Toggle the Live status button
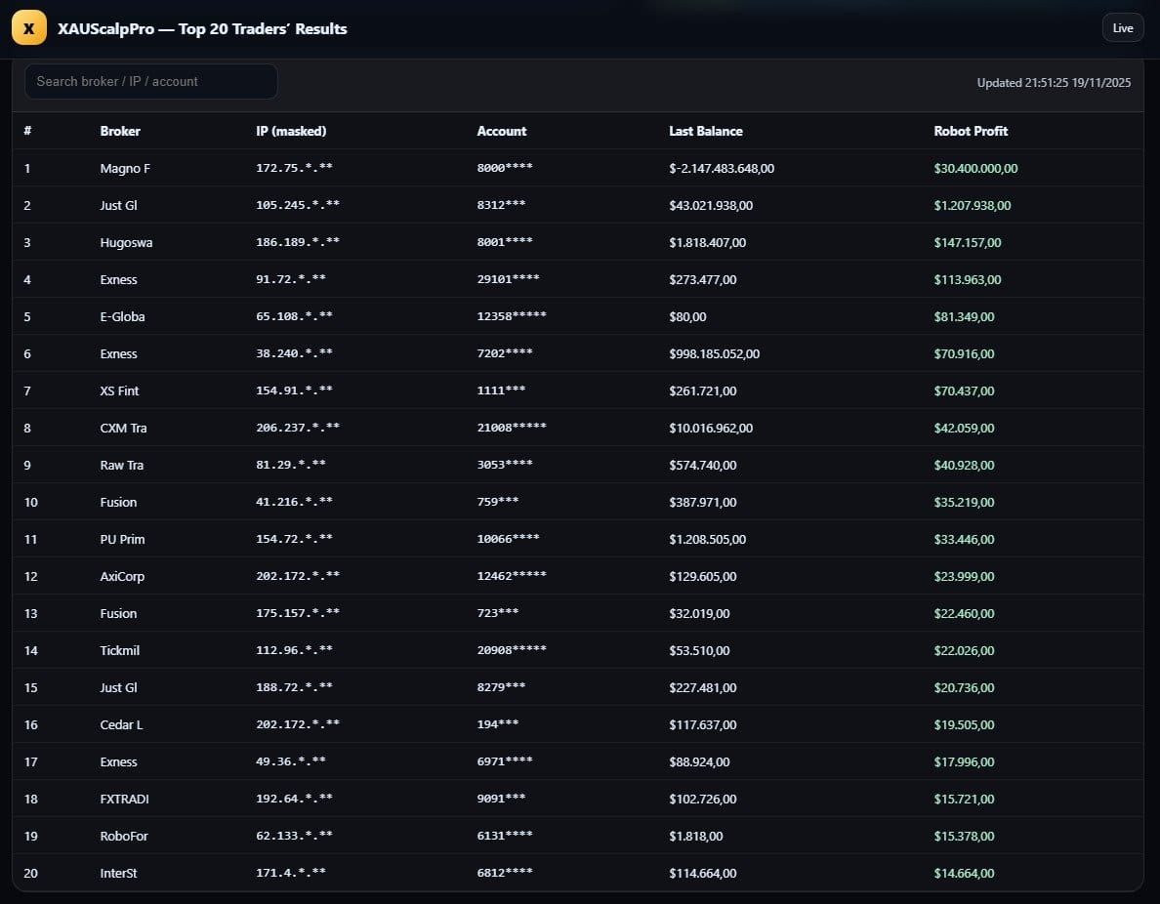This screenshot has height=904, width=1160. point(1122,28)
